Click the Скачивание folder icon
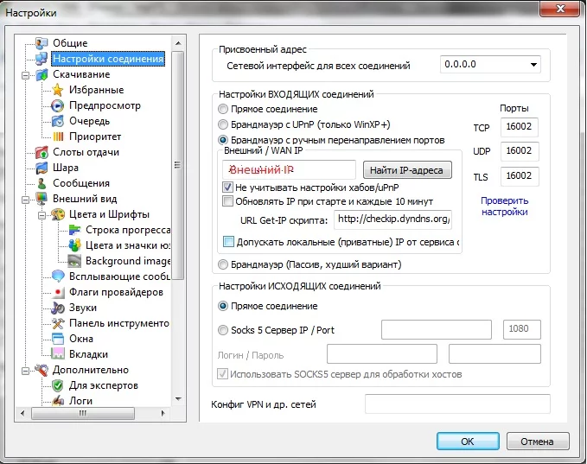The image size is (587, 464). pyautogui.click(x=41, y=74)
